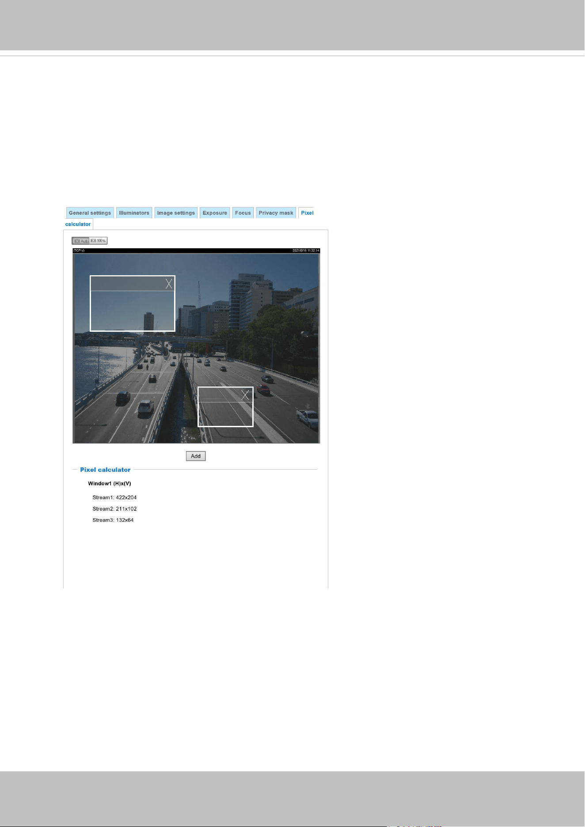This screenshot has width=585, height=827.
Task: Open the General settings tab
Action: [90, 213]
